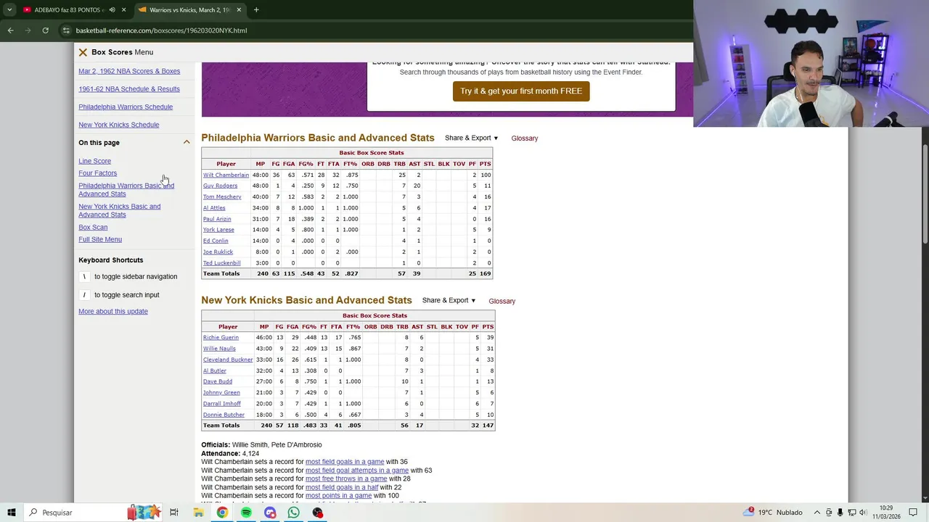Close the ADEBAYO YouTube tab
Viewport: 929px width, 522px height.
(124, 9)
